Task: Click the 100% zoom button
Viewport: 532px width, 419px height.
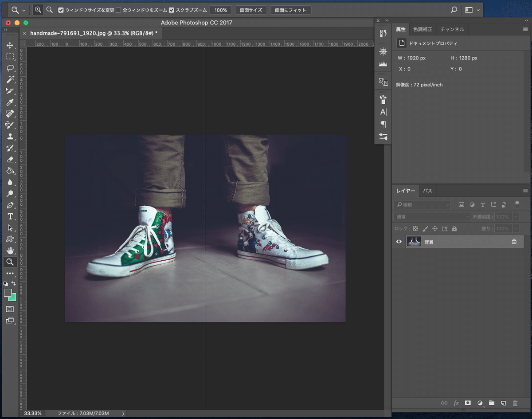Action: (x=221, y=10)
